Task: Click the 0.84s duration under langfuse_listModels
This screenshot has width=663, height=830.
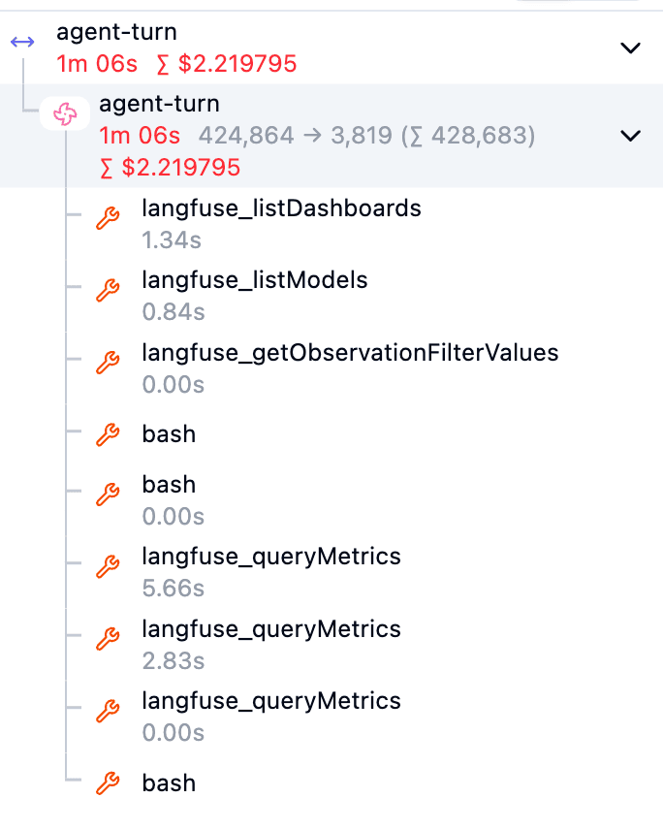Action: coord(174,312)
